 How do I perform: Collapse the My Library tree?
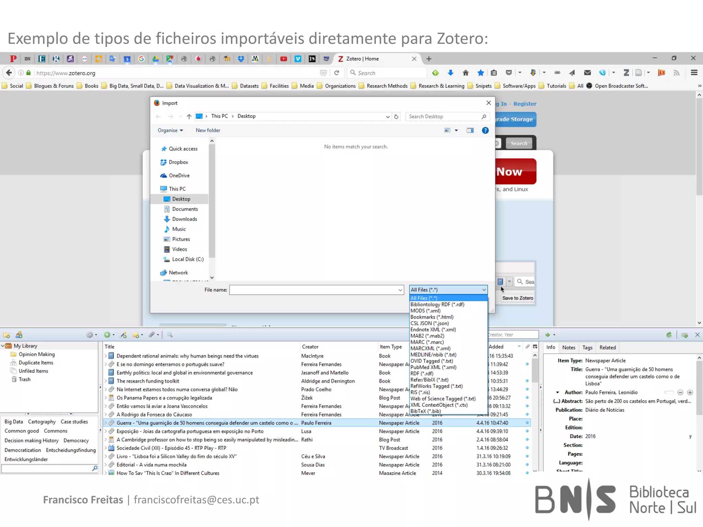(x=3, y=346)
